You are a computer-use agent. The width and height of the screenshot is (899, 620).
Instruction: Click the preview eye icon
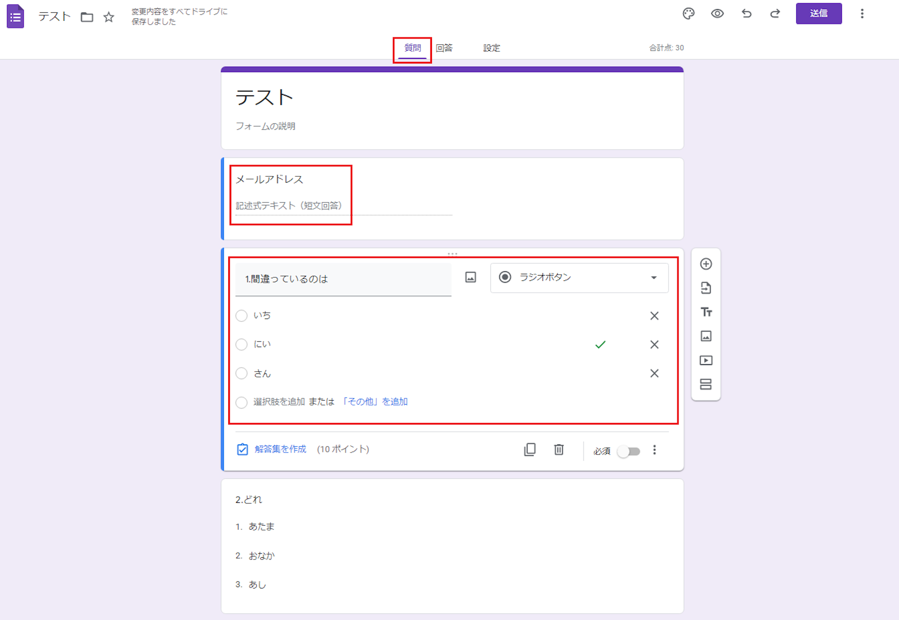point(717,14)
